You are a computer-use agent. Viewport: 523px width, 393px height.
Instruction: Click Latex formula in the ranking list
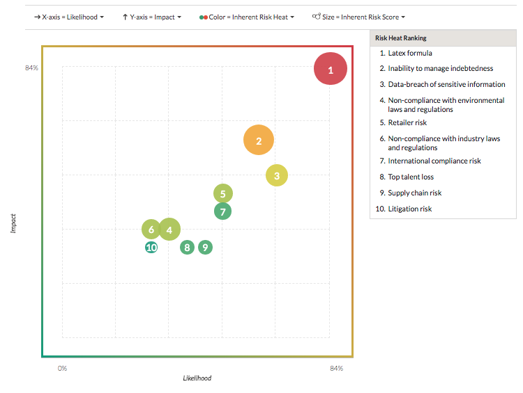click(410, 53)
